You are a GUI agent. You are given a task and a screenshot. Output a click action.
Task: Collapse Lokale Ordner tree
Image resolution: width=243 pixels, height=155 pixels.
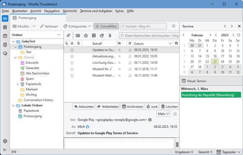click(x=13, y=106)
